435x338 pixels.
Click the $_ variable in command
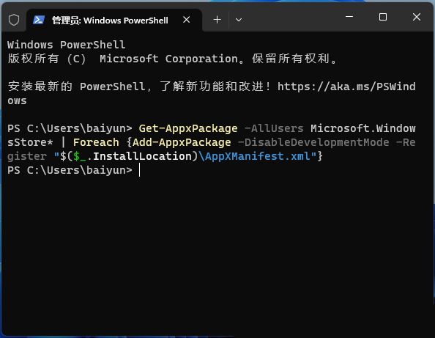pos(80,157)
